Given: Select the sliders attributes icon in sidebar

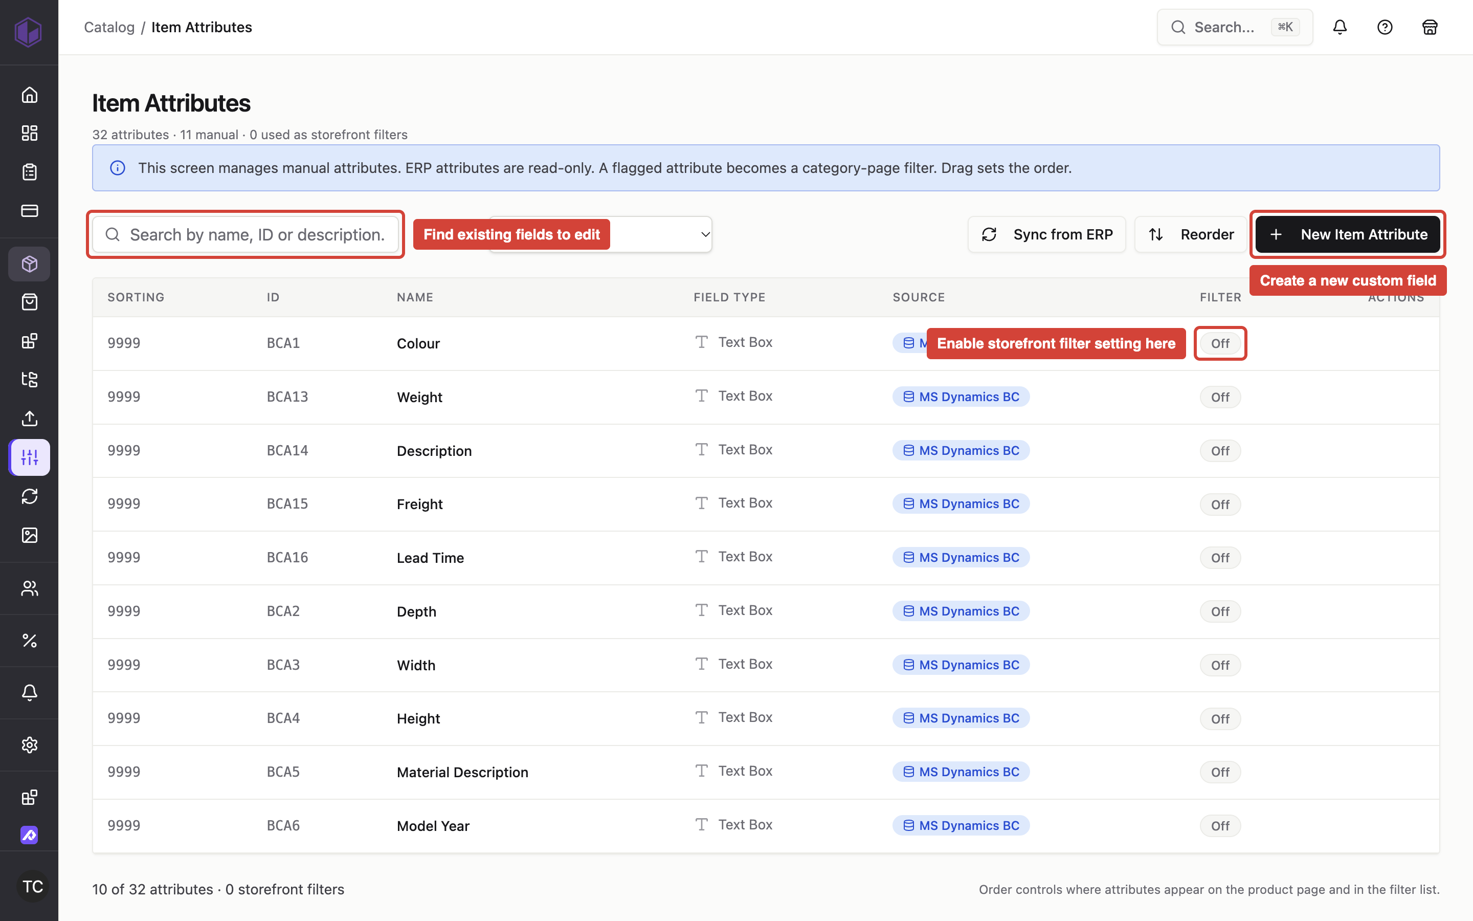Looking at the screenshot, I should point(29,457).
